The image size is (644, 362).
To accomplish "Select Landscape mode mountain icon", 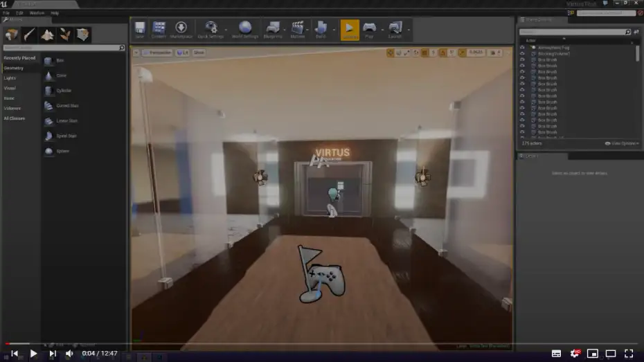I will [x=47, y=35].
